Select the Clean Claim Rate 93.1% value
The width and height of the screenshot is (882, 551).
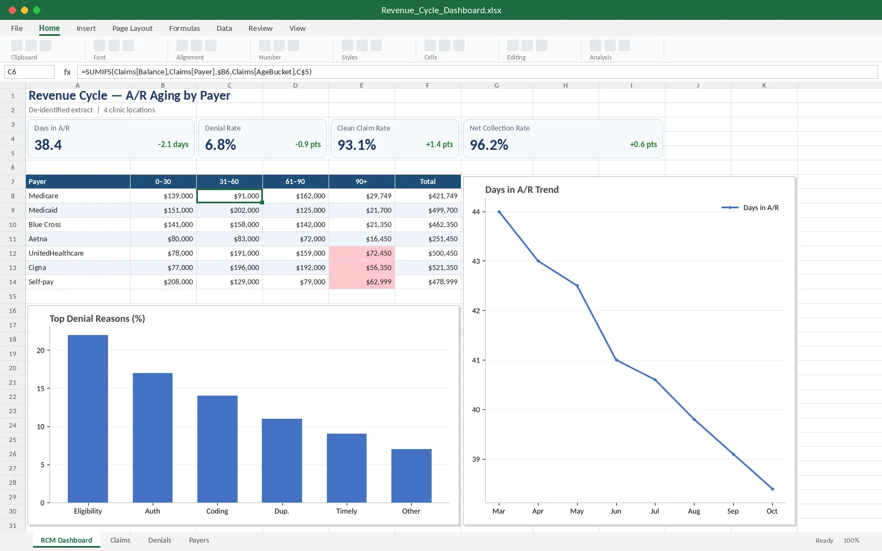coord(357,145)
